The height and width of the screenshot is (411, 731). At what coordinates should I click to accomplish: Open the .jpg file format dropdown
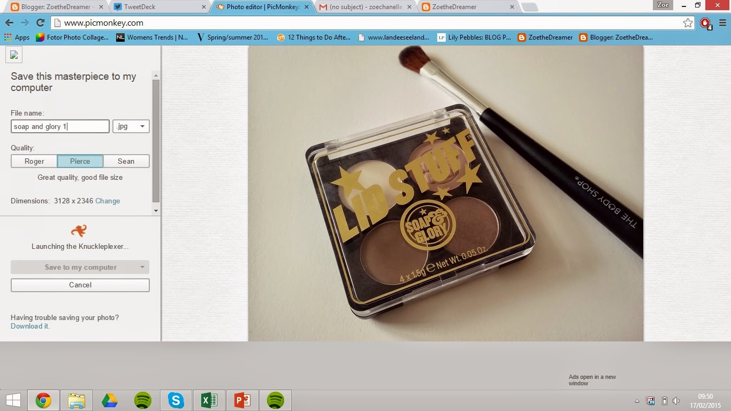coord(131,126)
